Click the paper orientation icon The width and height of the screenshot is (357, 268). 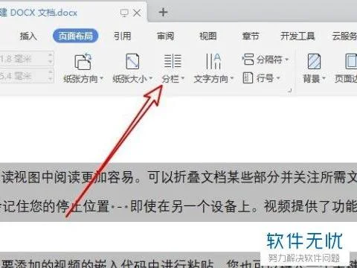83,61
